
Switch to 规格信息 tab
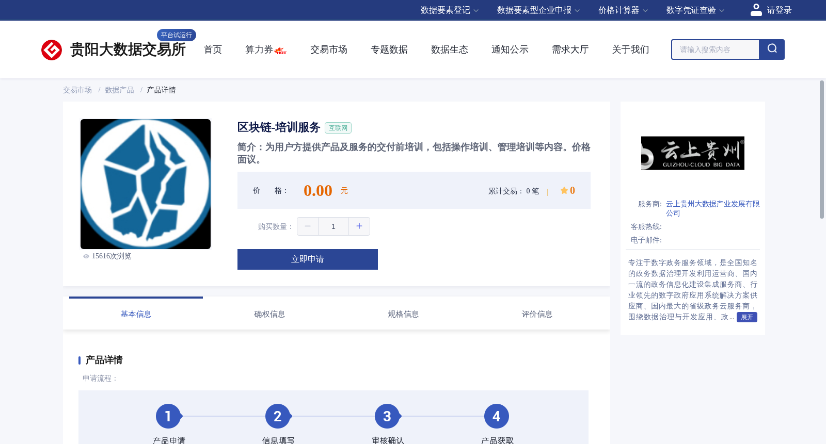tap(403, 314)
